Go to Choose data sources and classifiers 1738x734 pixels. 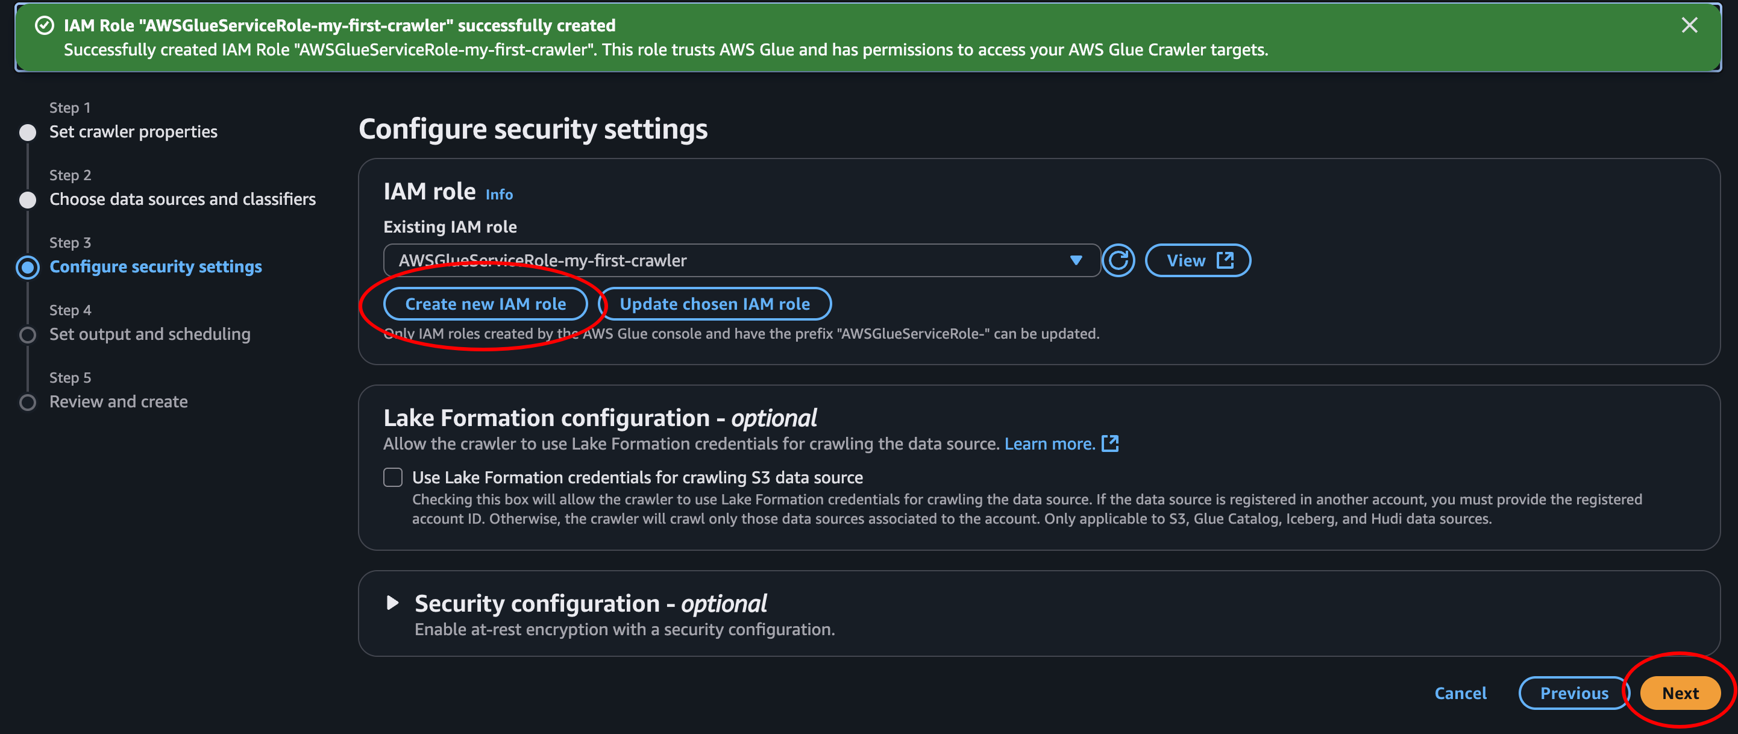point(182,199)
